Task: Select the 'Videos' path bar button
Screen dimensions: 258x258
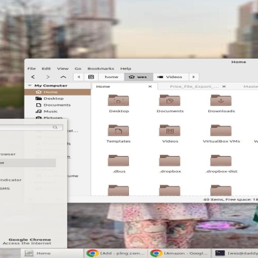Action: [171, 77]
